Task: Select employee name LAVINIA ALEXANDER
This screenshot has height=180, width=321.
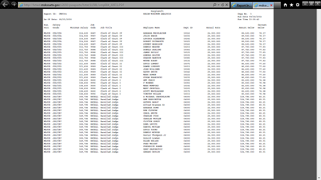Action: (154, 38)
